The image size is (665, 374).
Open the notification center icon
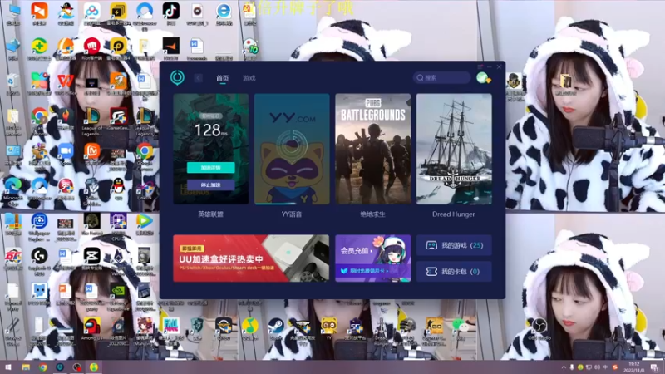pos(655,367)
